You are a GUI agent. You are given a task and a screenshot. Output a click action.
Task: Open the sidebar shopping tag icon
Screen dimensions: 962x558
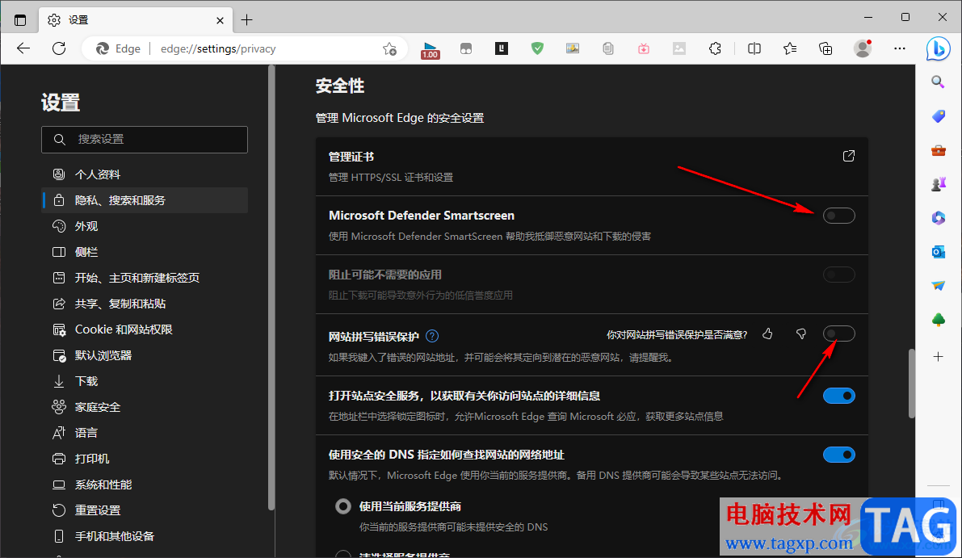[x=938, y=116]
